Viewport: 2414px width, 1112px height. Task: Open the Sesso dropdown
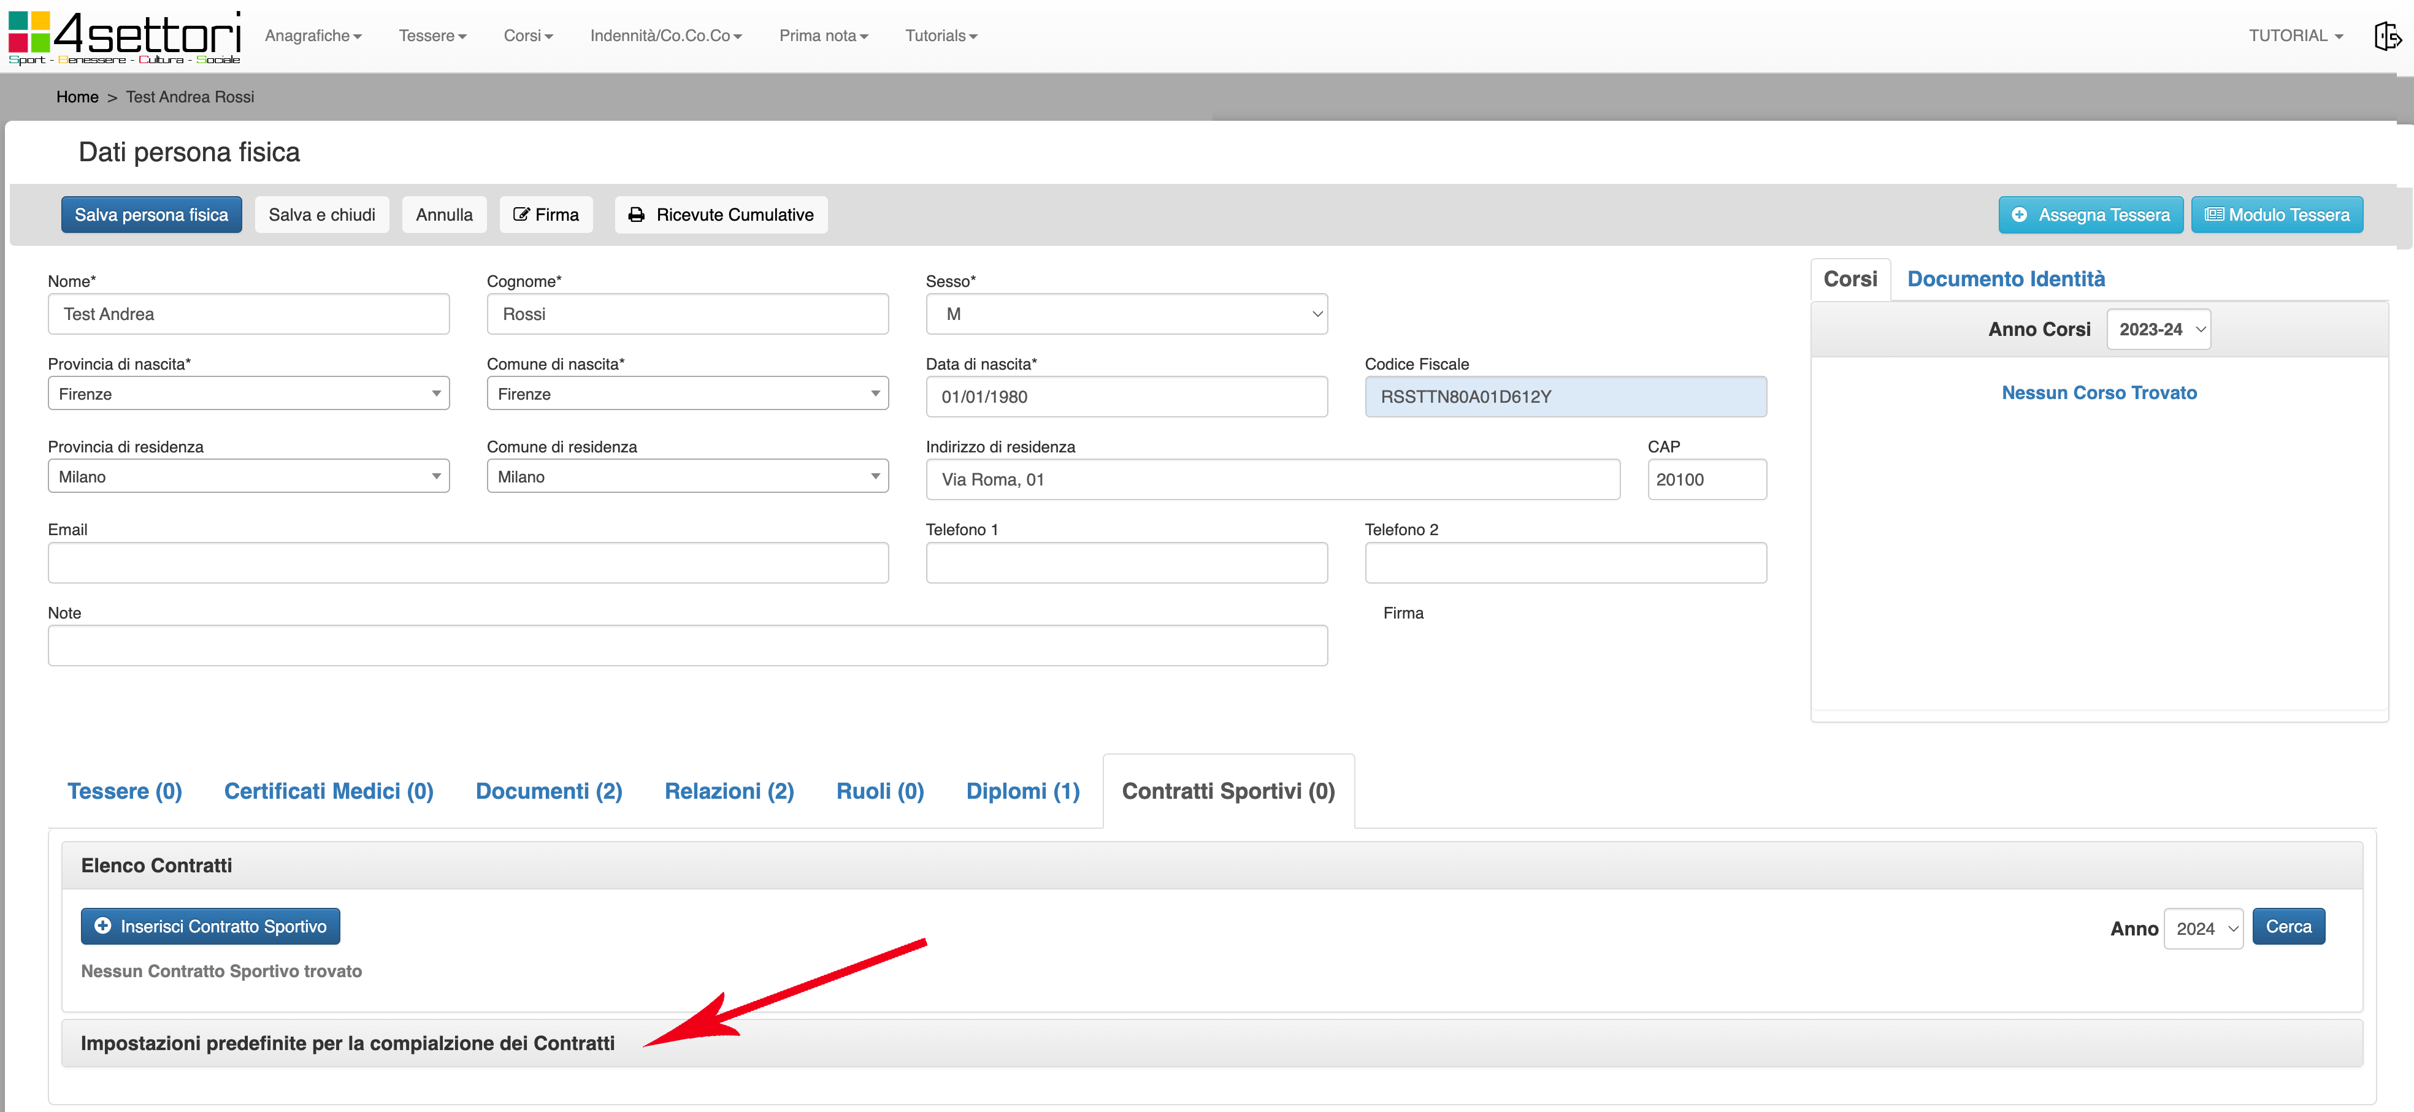(x=1125, y=314)
